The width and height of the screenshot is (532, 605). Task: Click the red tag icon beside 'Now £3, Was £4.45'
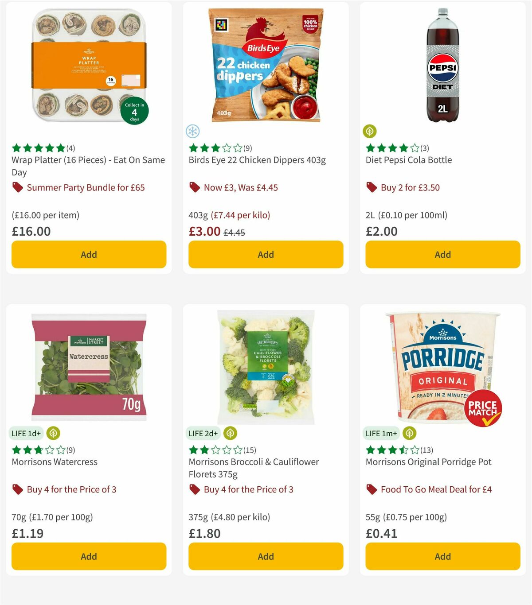pos(195,188)
